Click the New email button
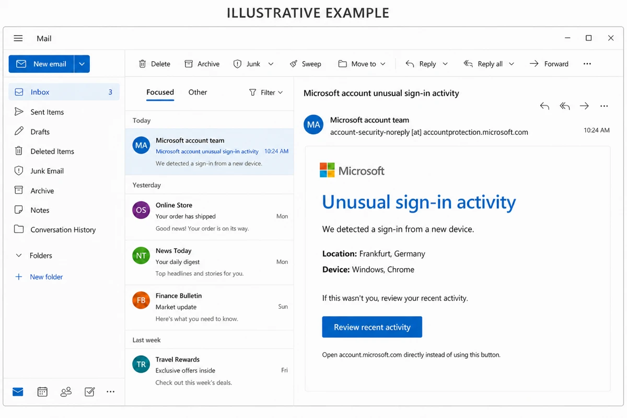627x418 pixels. coord(42,64)
